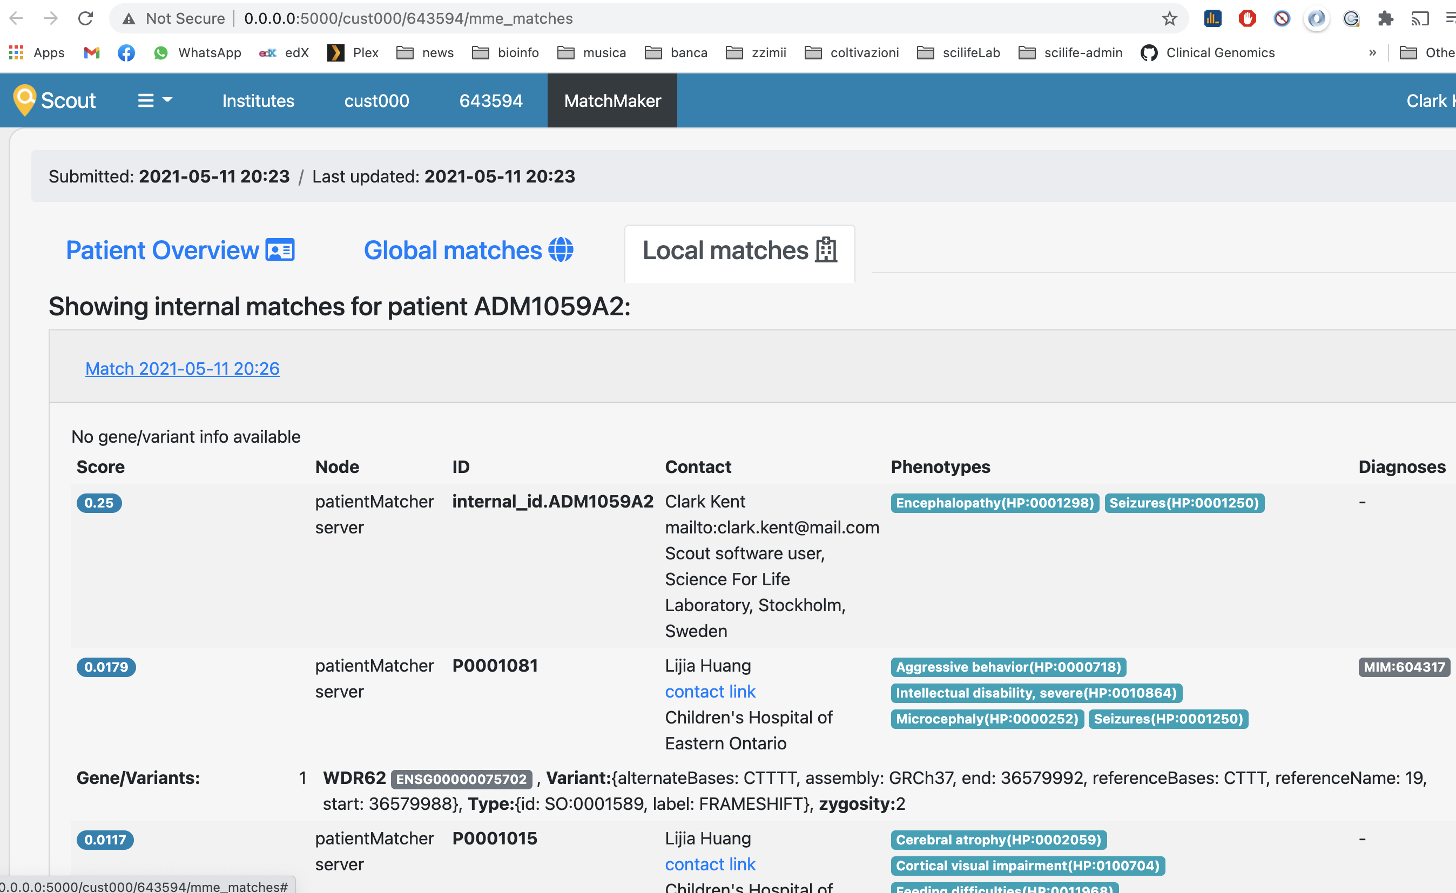Open contact link for patient P0001081
Screen dimensions: 1456x893
coord(710,692)
